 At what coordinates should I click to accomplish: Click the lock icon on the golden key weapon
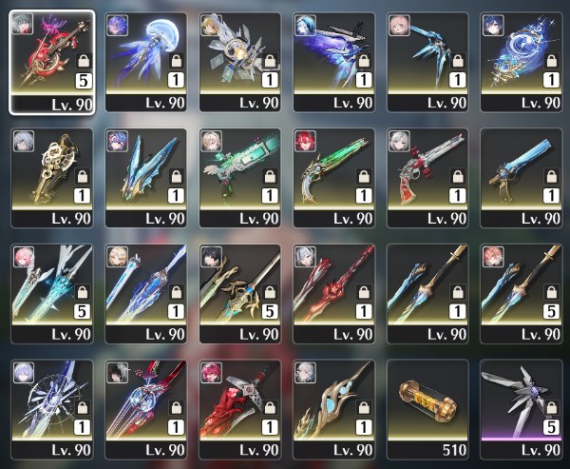click(x=83, y=176)
